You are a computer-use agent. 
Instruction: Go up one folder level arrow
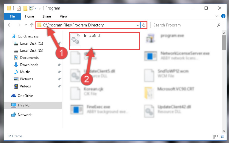(32, 25)
